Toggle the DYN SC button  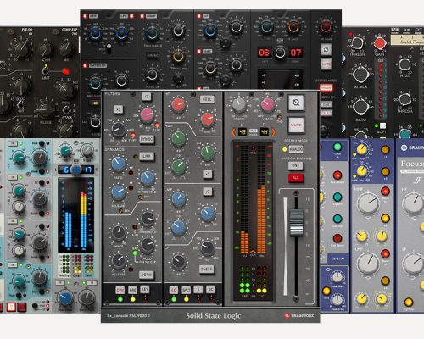147,139
